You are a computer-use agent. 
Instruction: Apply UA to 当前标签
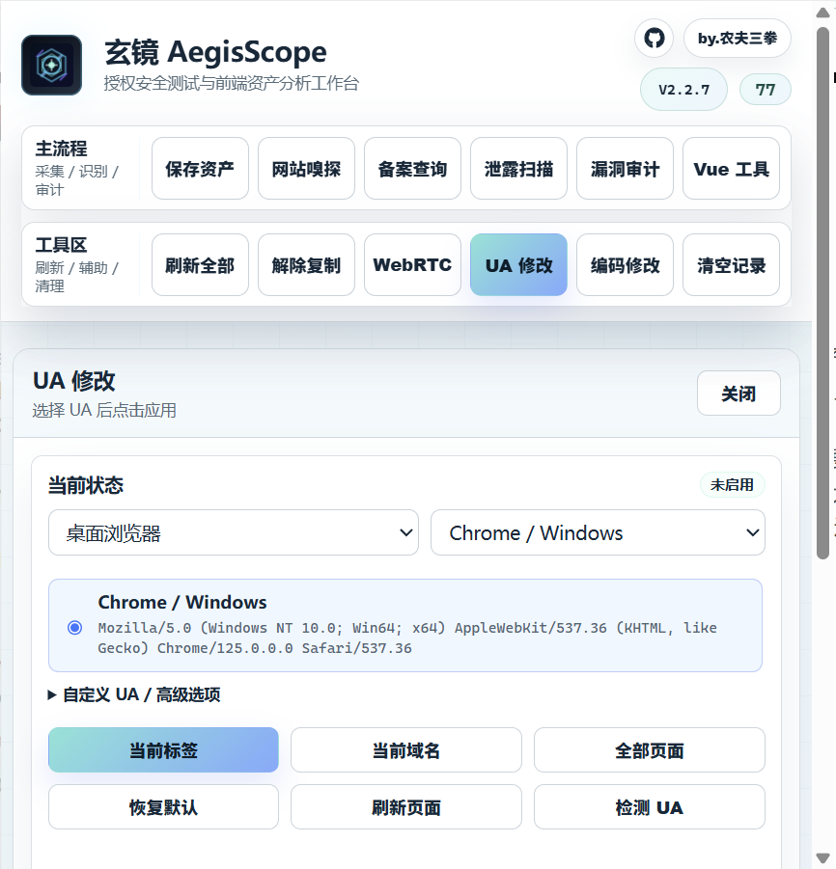tap(163, 749)
